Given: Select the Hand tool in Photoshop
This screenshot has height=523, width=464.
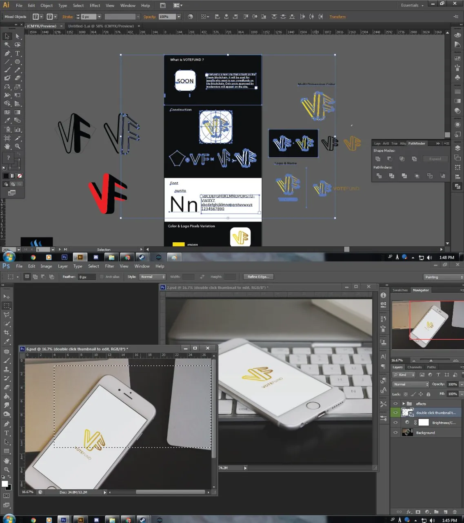Looking at the screenshot, I should tap(7, 461).
